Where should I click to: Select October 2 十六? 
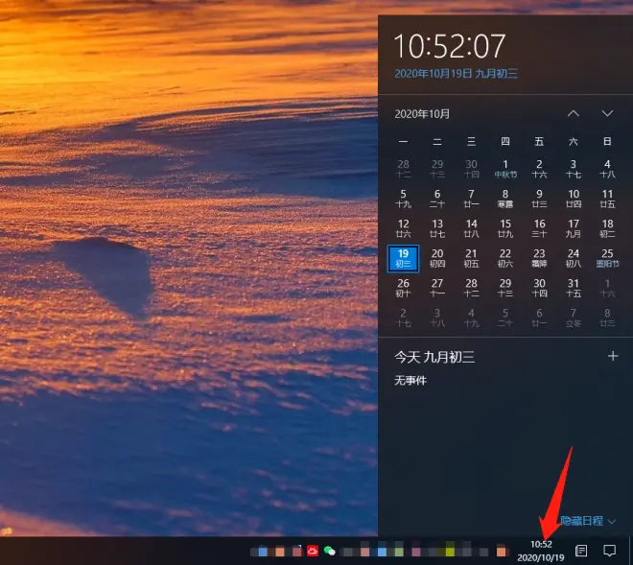pyautogui.click(x=539, y=169)
